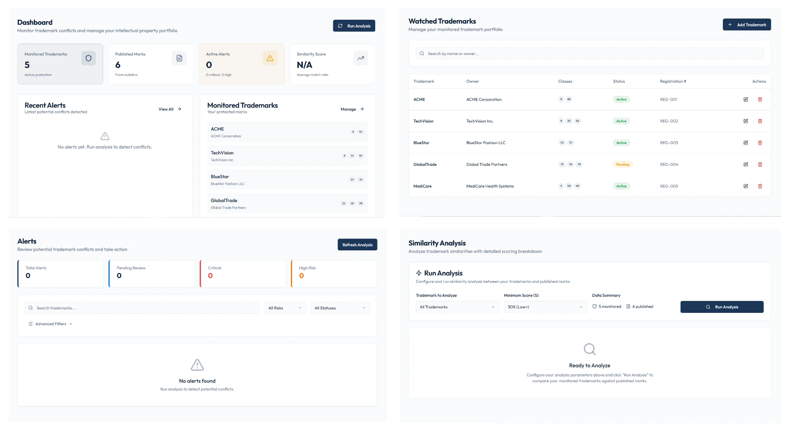Delete the TechVision trademark row
The height and width of the screenshot is (429, 789).
[760, 121]
